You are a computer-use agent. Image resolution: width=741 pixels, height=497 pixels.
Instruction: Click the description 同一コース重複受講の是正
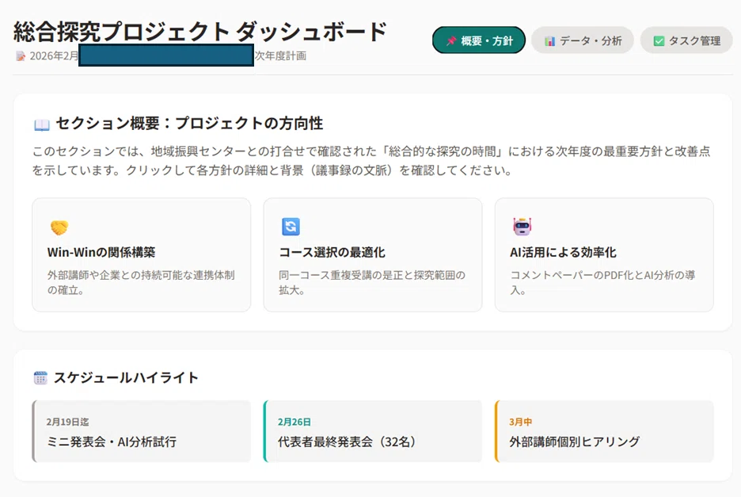(x=372, y=282)
